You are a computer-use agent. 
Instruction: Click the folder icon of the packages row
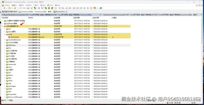tap(7, 86)
